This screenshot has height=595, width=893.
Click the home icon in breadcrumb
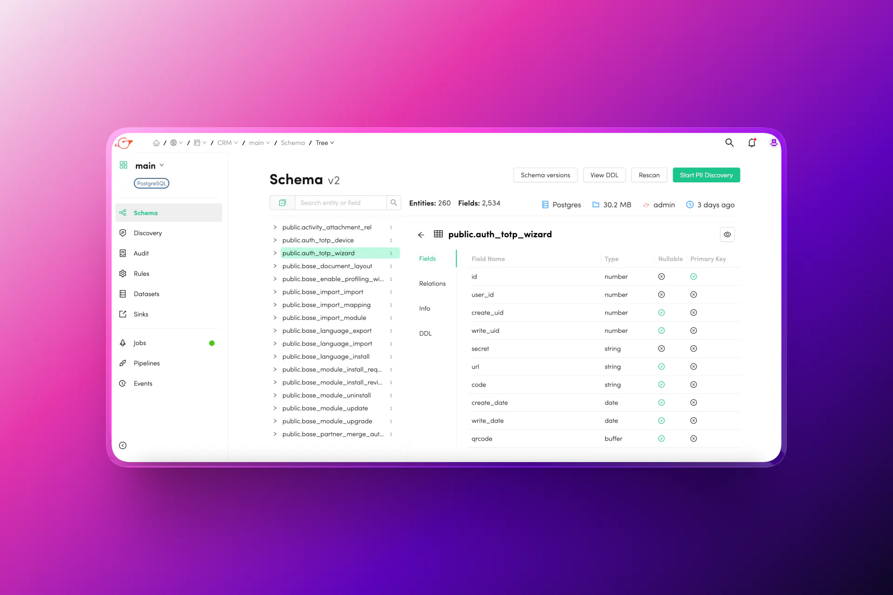[156, 143]
